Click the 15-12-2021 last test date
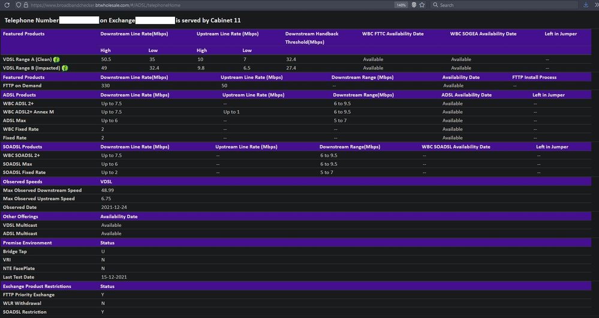 point(114,277)
